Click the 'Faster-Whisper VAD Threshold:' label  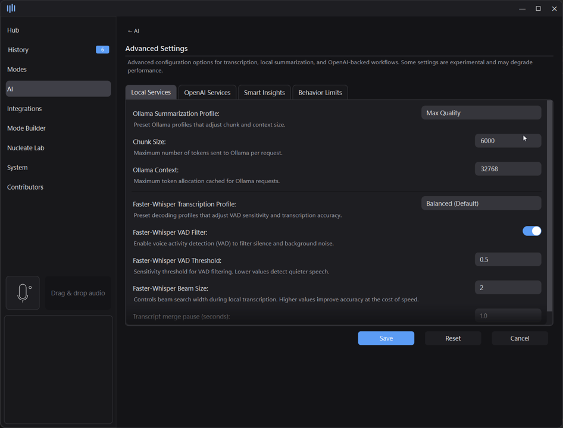click(177, 260)
